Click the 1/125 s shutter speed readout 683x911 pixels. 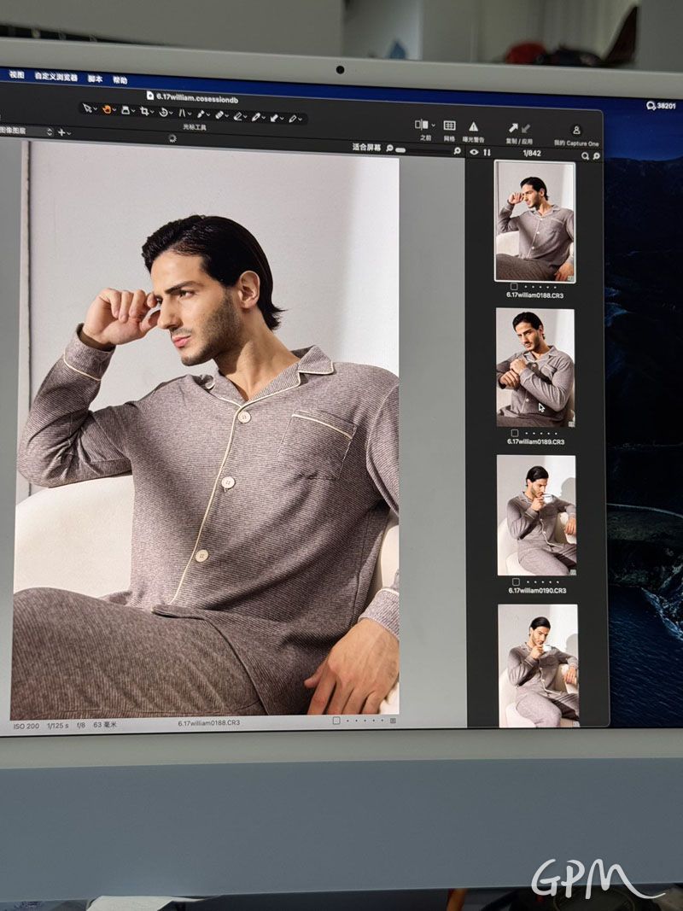57,726
